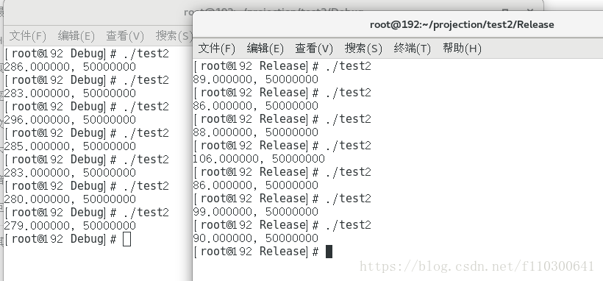Open 文件(F) menu in Debug terminal
This screenshot has width=603, height=281.
point(27,36)
